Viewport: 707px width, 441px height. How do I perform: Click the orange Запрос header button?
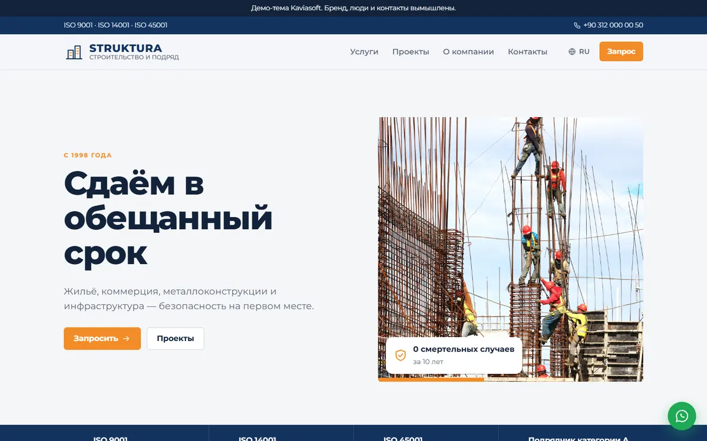pyautogui.click(x=621, y=51)
